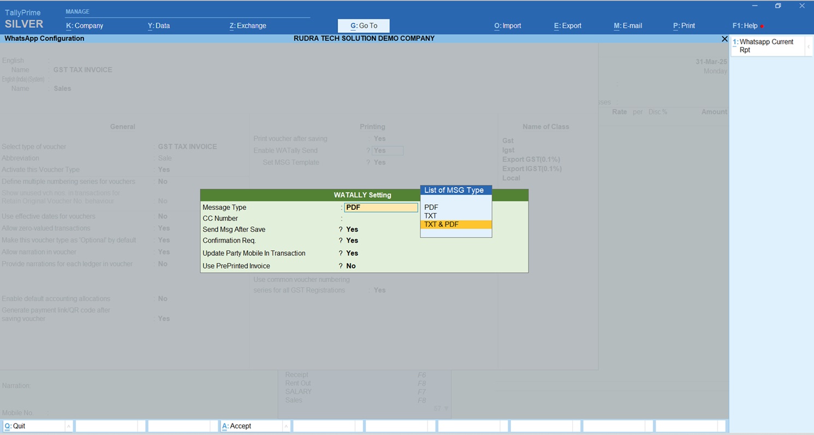Click the TallyPrime SILVER logo
Screen dimensions: 814x435
coord(24,19)
